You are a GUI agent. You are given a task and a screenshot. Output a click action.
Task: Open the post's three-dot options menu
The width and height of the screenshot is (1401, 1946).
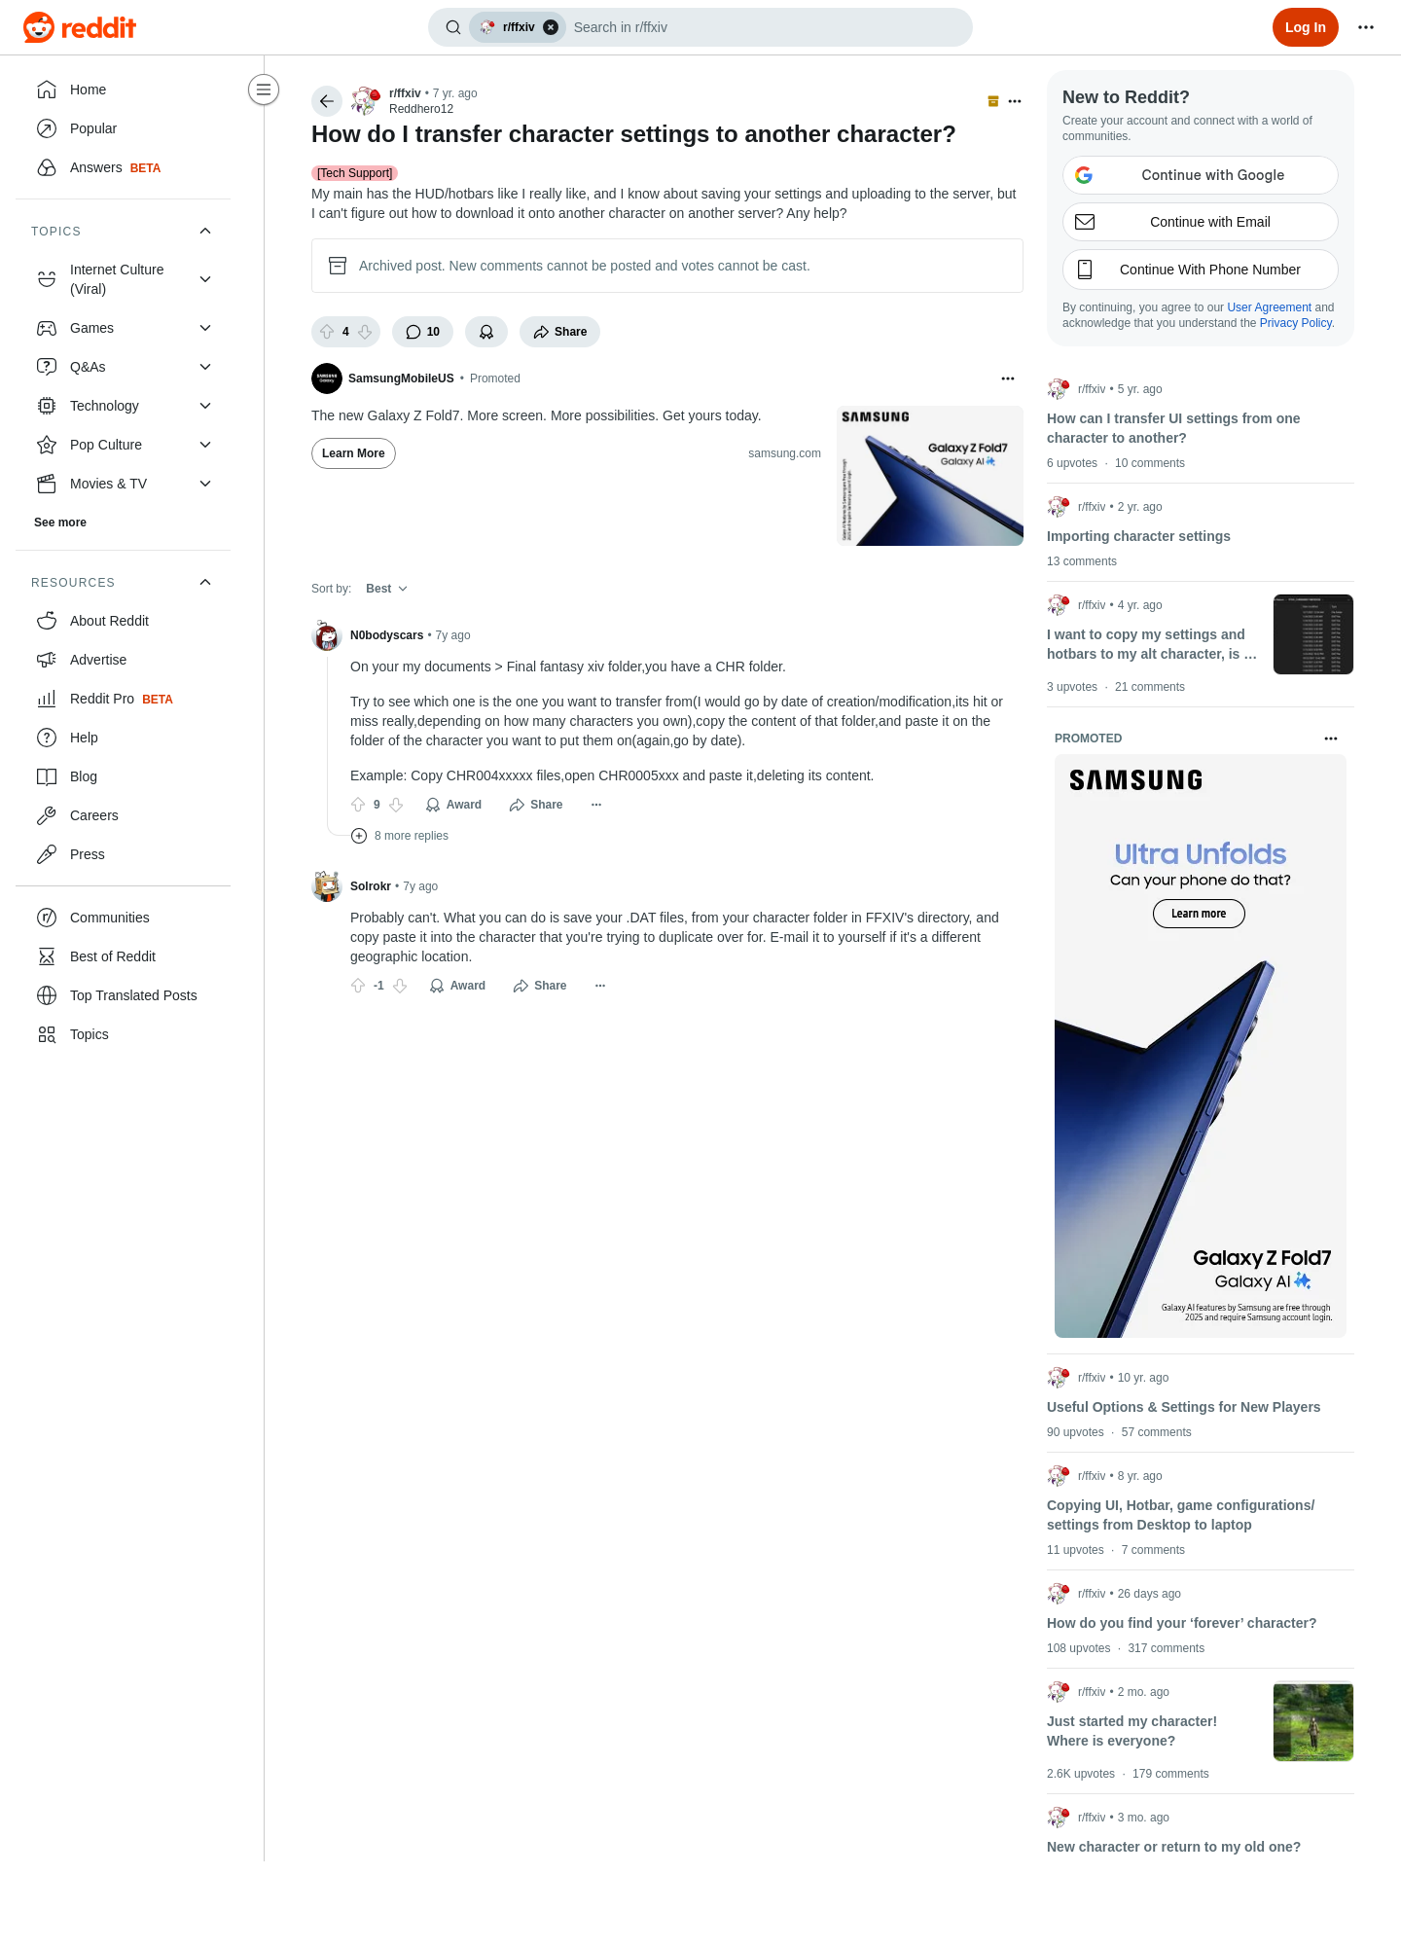point(1015,101)
